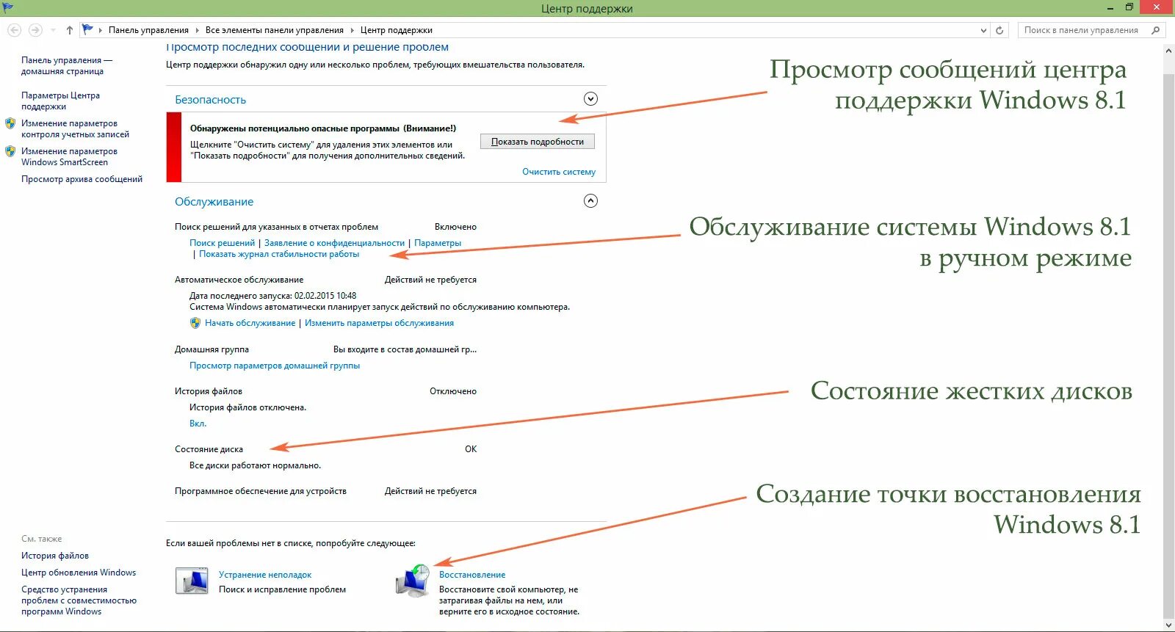The image size is (1175, 632).
Task: Click the Action Center flag icon in address bar
Action: click(87, 29)
